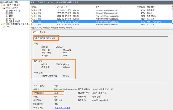Click the caller computer name GSW101
173x110 pixels.
point(67,76)
